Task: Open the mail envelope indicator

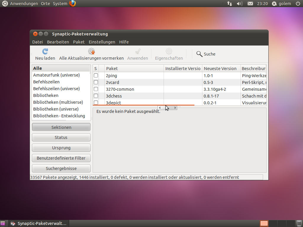Action: click(250, 4)
